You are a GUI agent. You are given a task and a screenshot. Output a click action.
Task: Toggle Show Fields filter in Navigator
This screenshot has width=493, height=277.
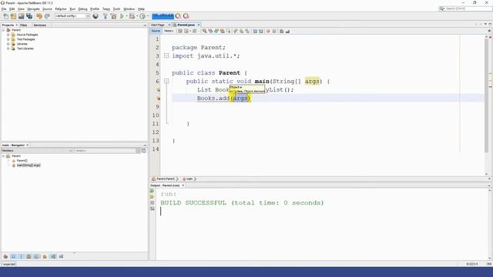pos(14,256)
